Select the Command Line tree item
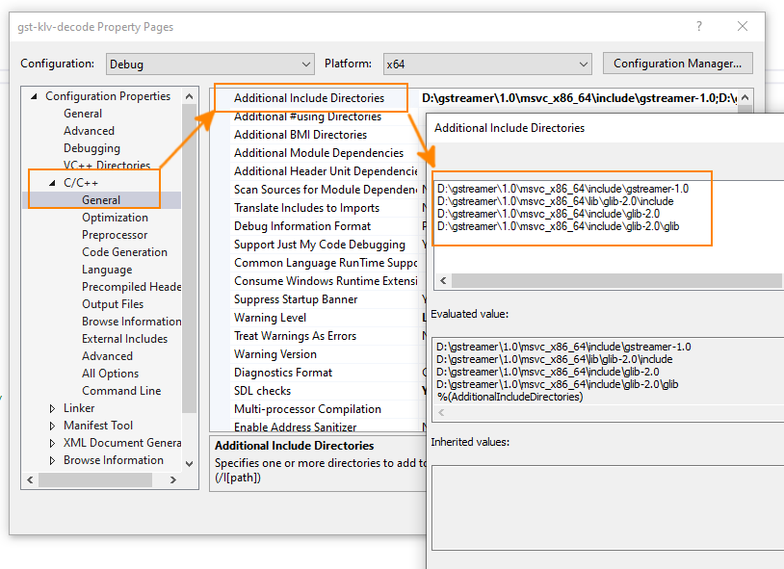Viewport: 784px width, 569px height. pos(121,391)
